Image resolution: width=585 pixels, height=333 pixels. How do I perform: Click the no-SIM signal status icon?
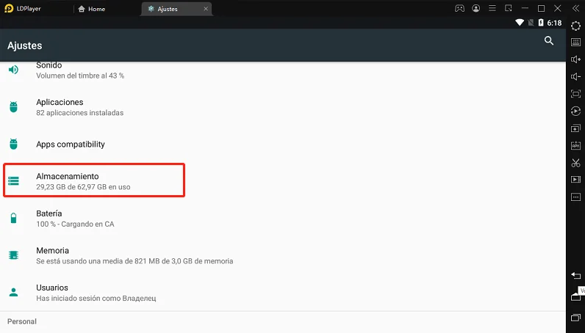(x=531, y=23)
